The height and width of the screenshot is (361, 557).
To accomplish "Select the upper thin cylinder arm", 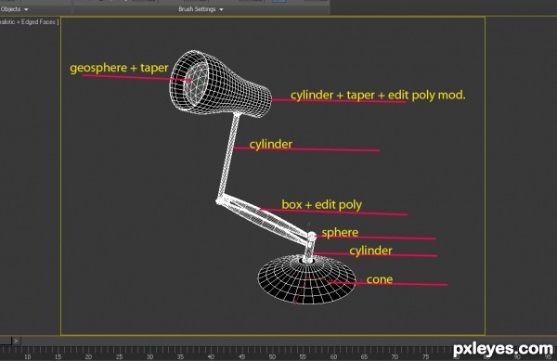I will [x=228, y=156].
